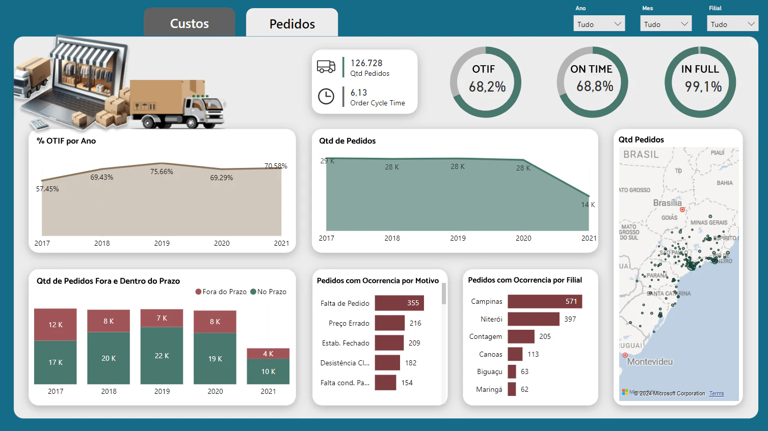The image size is (768, 431).
Task: Click the Maringá bar
Action: coord(512,389)
